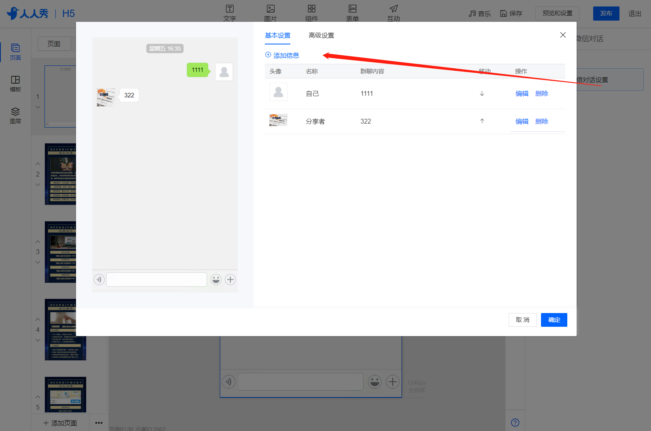The height and width of the screenshot is (431, 651).
Task: Click the voice icon in dialog preview
Action: coord(99,280)
